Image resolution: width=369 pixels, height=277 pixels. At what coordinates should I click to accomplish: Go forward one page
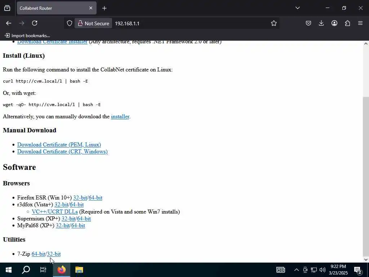pos(22,23)
